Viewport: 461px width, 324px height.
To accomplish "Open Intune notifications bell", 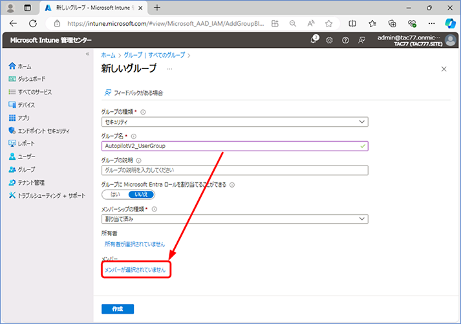I will tap(314, 39).
